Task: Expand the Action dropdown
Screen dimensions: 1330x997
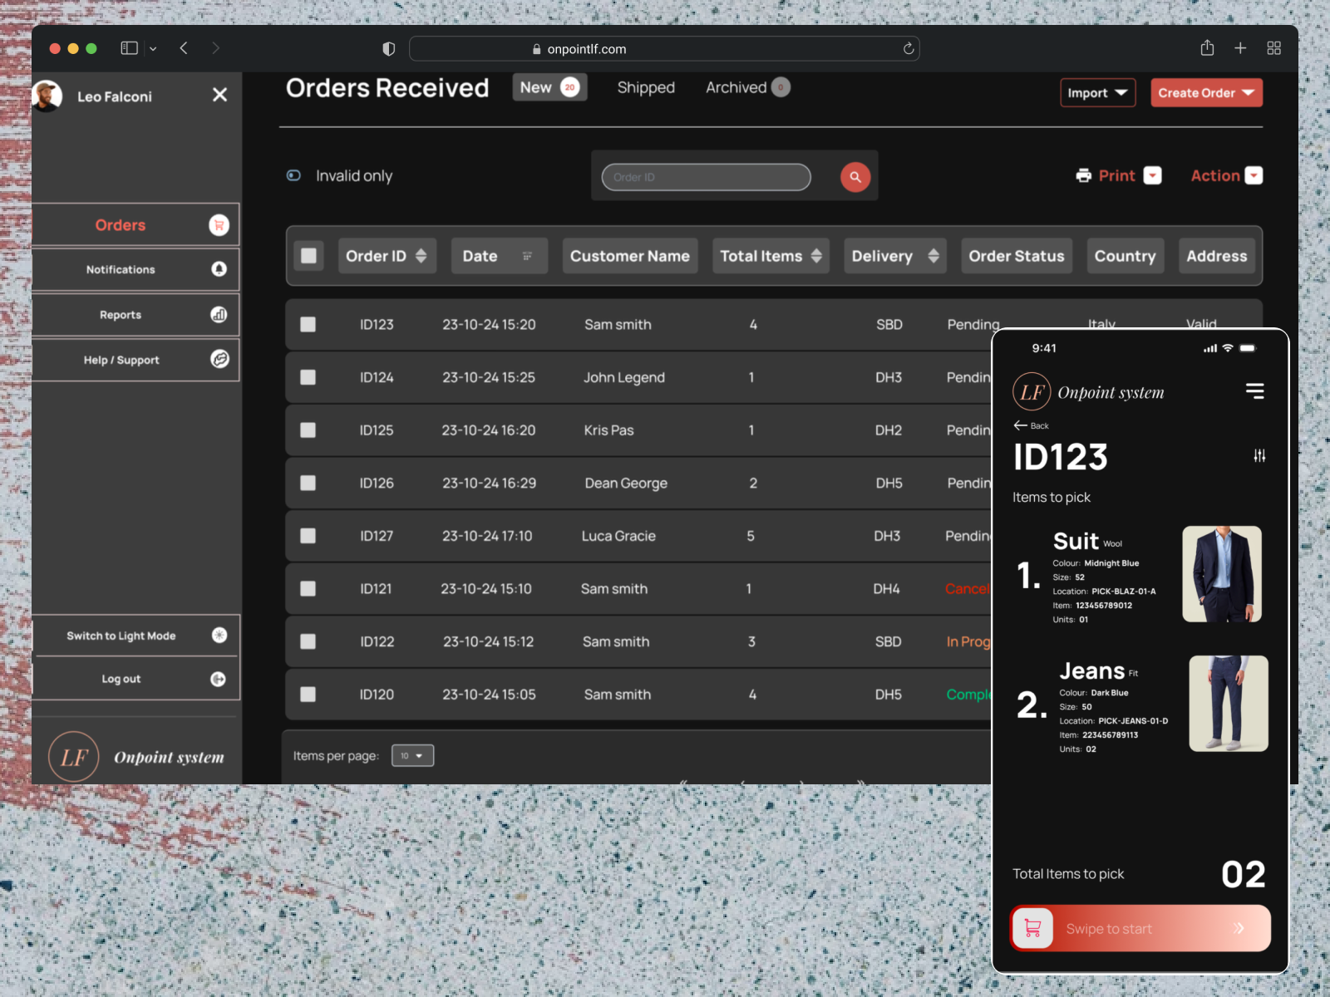Action: [x=1225, y=175]
